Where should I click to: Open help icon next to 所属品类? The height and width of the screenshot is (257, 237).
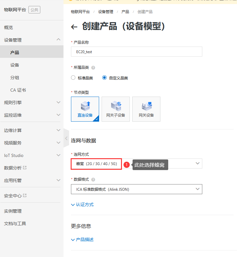(x=93, y=68)
